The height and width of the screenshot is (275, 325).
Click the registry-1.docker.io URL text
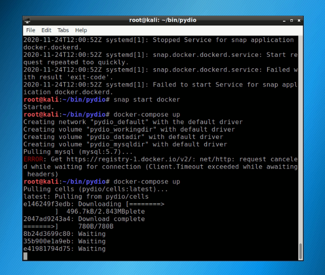131,159
